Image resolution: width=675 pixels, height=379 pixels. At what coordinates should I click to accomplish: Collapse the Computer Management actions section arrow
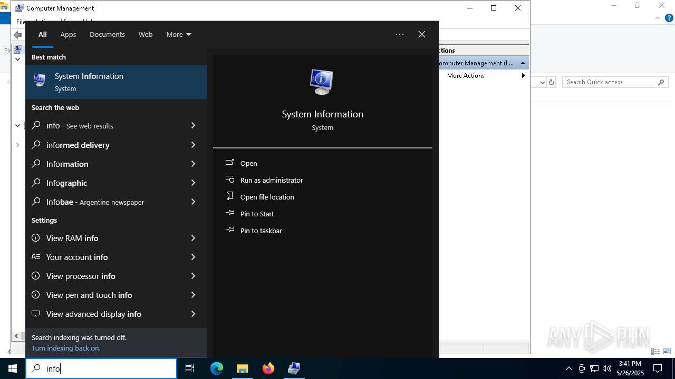tap(523, 63)
